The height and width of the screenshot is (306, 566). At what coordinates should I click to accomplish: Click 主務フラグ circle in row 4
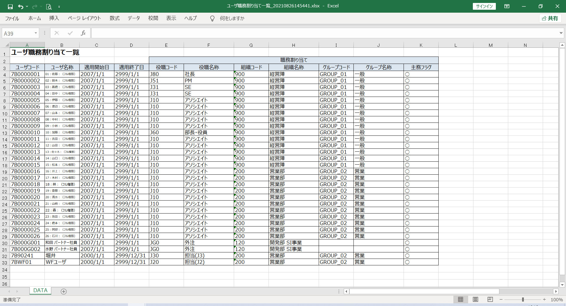coord(407,74)
